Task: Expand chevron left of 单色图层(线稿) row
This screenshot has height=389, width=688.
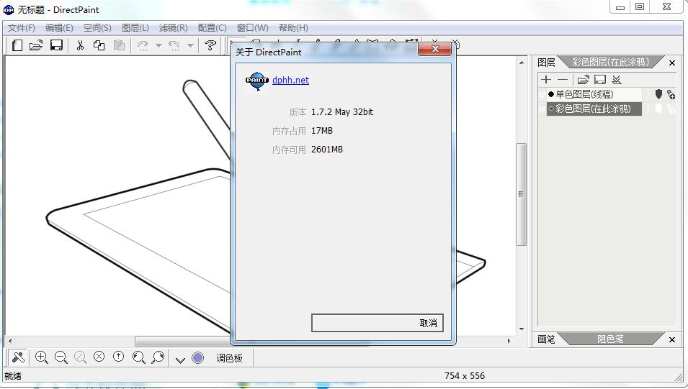Action: pyautogui.click(x=542, y=94)
